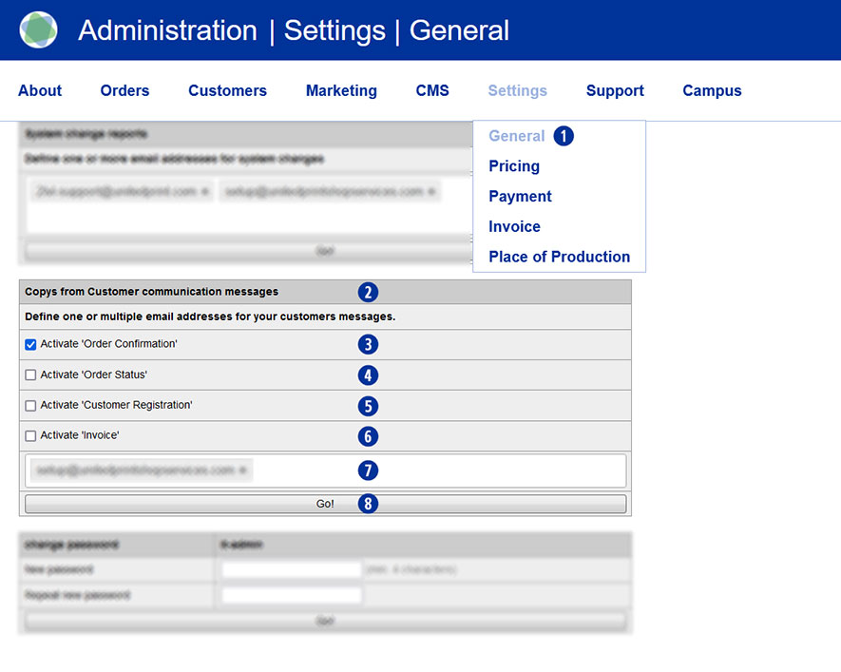Disable the 'Order Confirmation' checkbox

coord(30,344)
